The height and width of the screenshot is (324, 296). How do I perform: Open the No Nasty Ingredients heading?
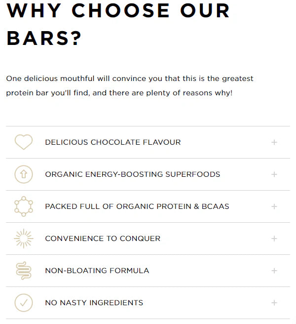[x=94, y=303]
